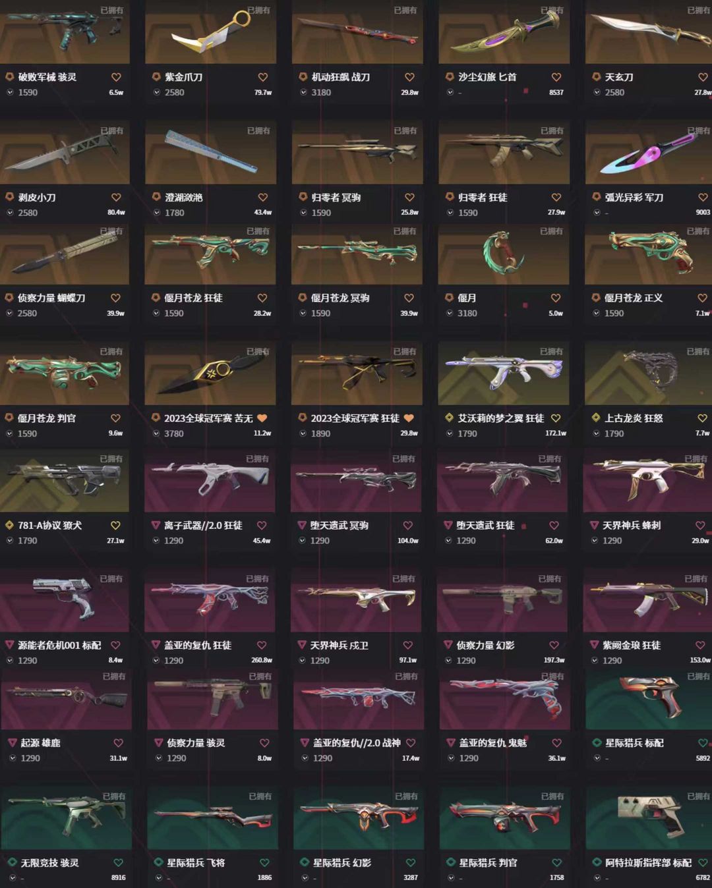
Task: Click the price coin icon under 机动狂飙 战刀
Action: coord(303,92)
